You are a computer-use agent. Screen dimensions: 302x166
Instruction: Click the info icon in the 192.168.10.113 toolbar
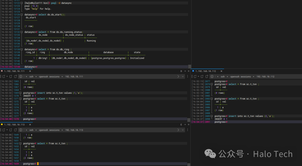pyautogui.click(x=21, y=130)
